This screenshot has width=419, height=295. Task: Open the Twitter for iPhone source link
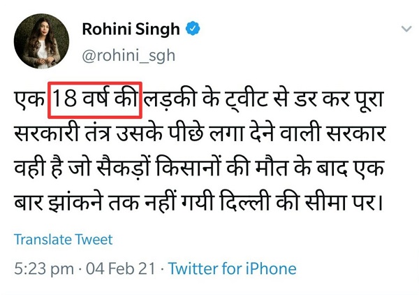[x=233, y=268]
